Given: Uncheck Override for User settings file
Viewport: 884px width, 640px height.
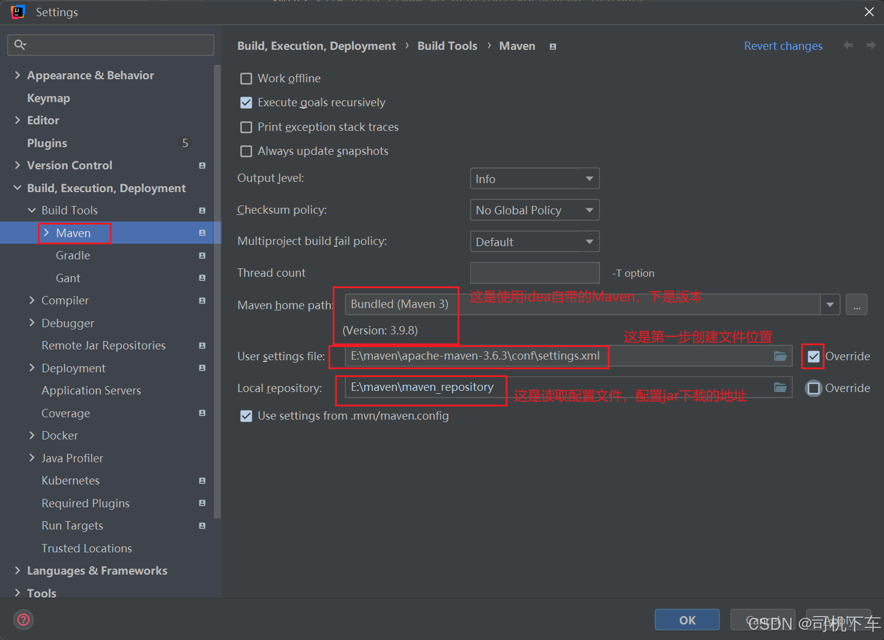Looking at the screenshot, I should click(814, 357).
